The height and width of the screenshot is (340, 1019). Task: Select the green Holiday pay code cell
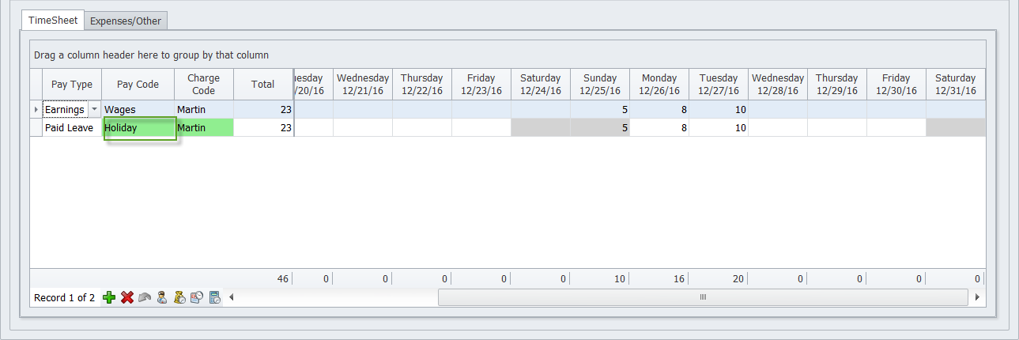pyautogui.click(x=138, y=128)
